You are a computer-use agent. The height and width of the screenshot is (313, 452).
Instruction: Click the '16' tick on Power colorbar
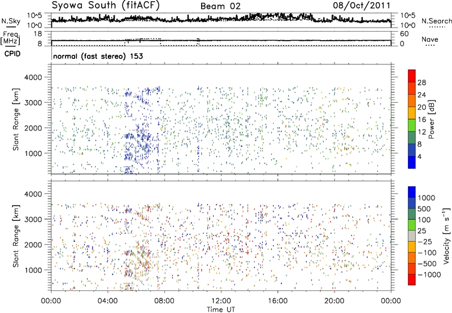[421, 120]
